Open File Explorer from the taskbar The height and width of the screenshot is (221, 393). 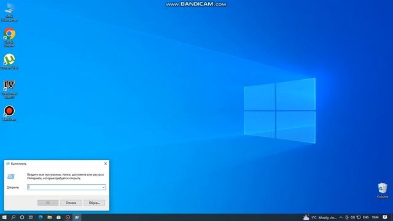tap(49, 217)
